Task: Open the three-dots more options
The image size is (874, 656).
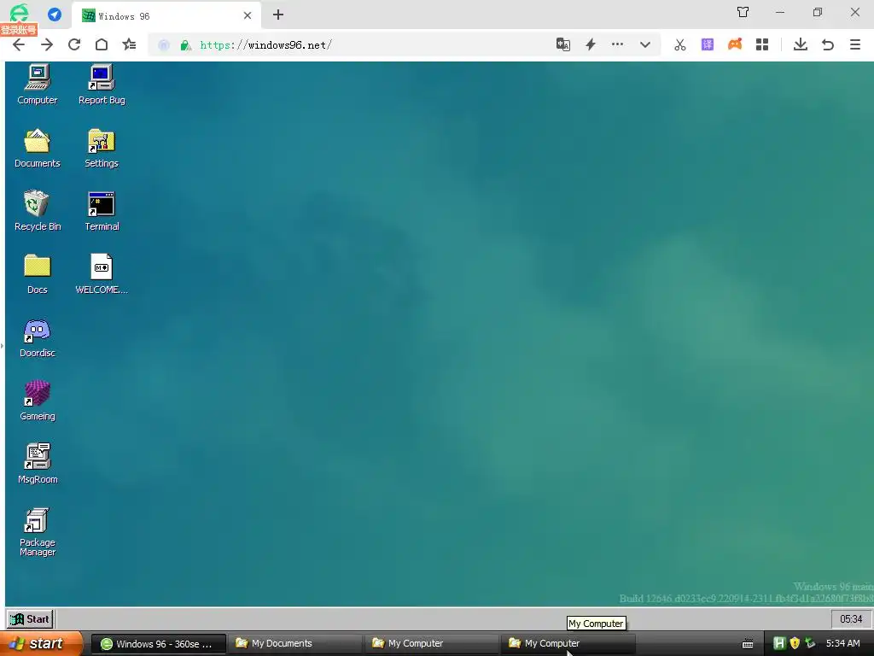Action: tap(618, 44)
